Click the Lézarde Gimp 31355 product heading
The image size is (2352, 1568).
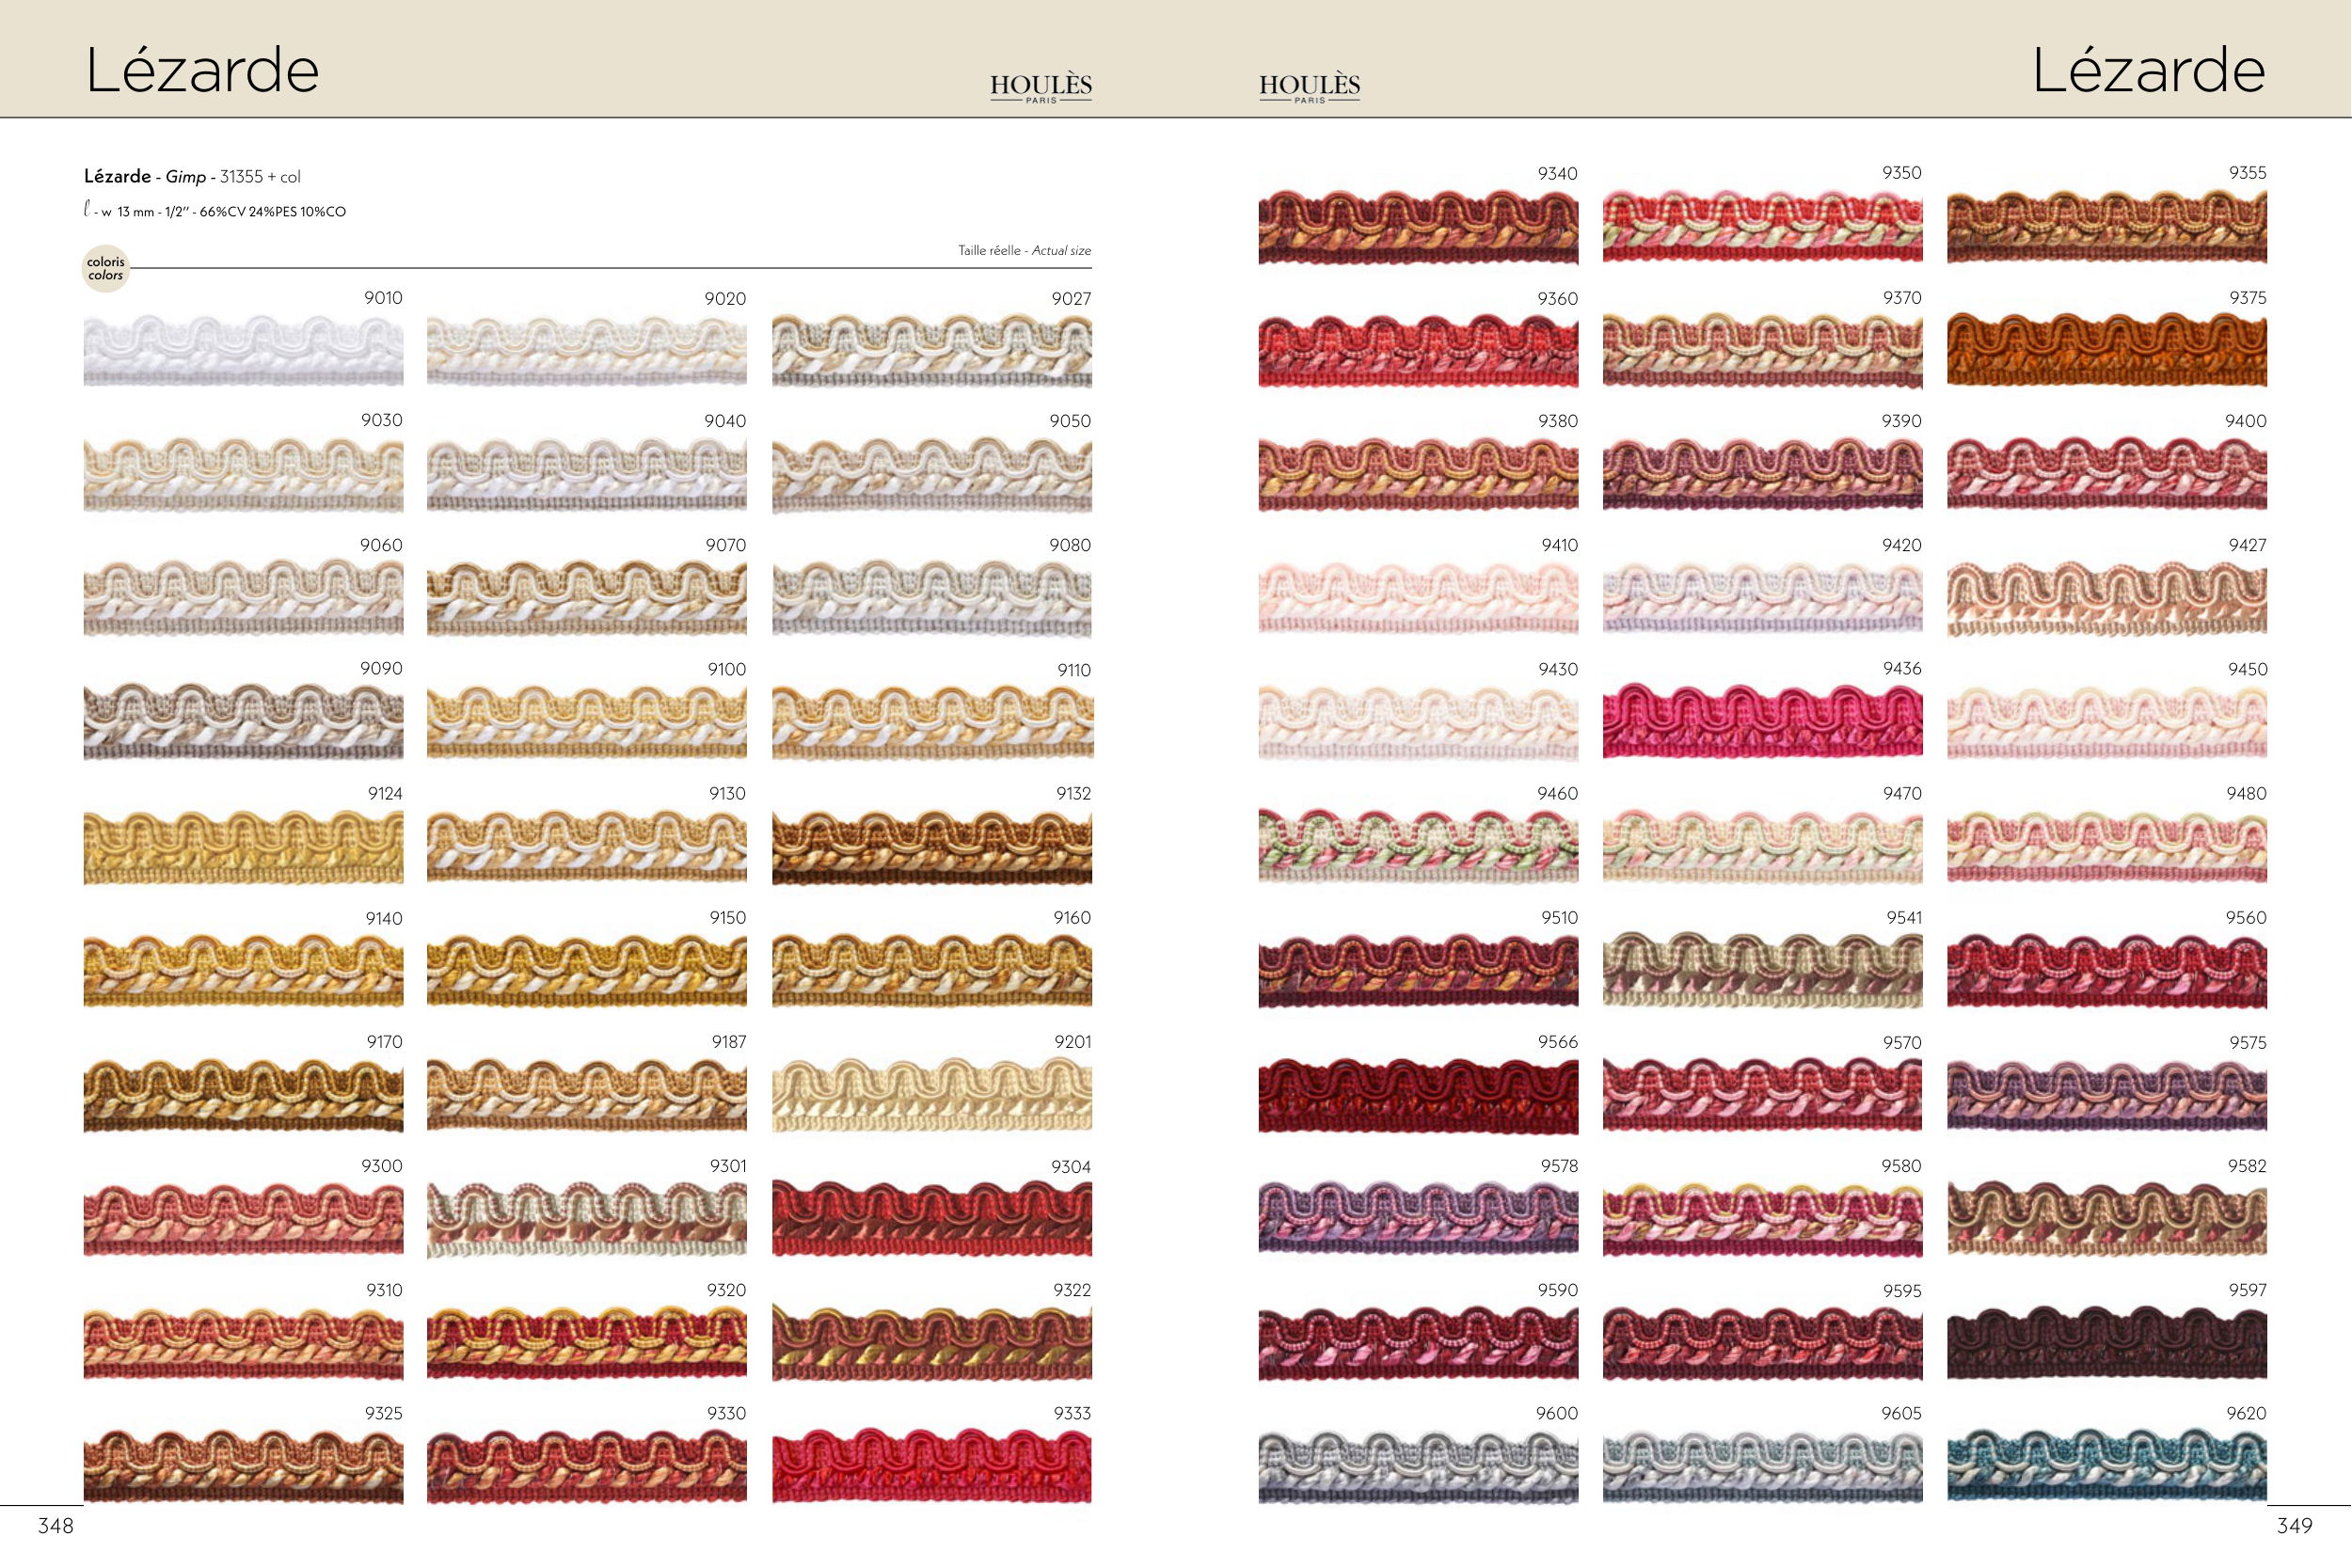pyautogui.click(x=192, y=177)
